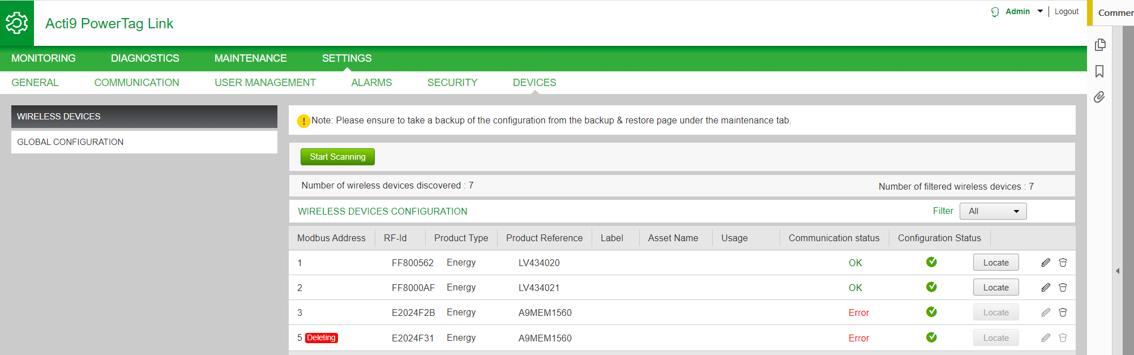Click the gear logo icon beside Acti9 PowerTag Link
This screenshot has height=355, width=1134.
[17, 23]
